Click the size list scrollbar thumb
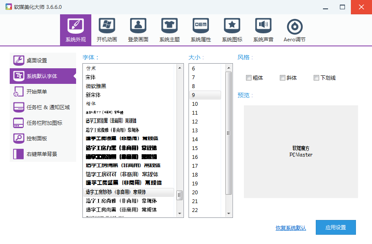 (x=229, y=133)
